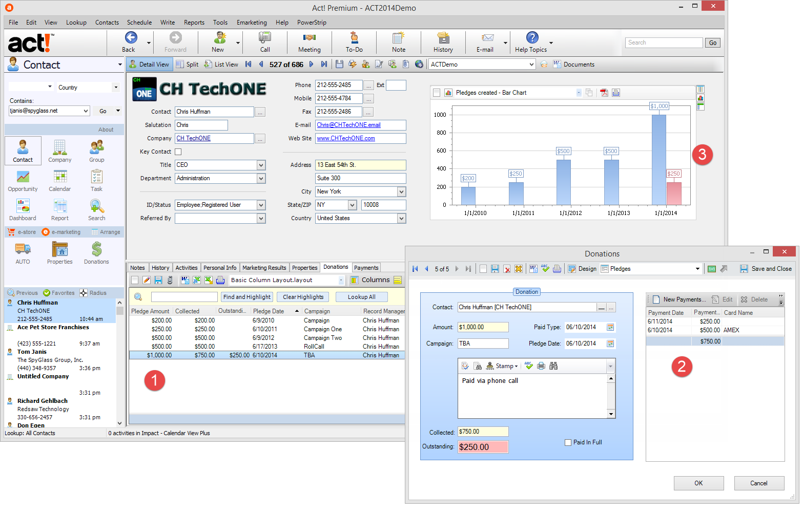Viewport: 803px width, 515px height.
Task: Switch to the Personal Info tab
Action: (220, 268)
